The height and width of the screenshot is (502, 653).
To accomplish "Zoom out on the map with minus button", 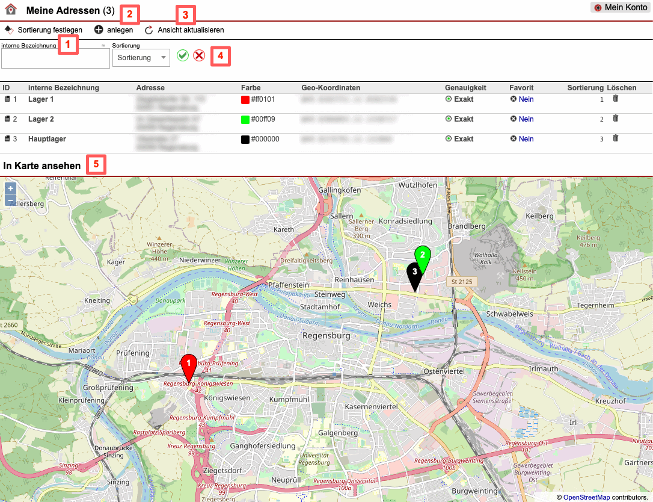I will 10,200.
